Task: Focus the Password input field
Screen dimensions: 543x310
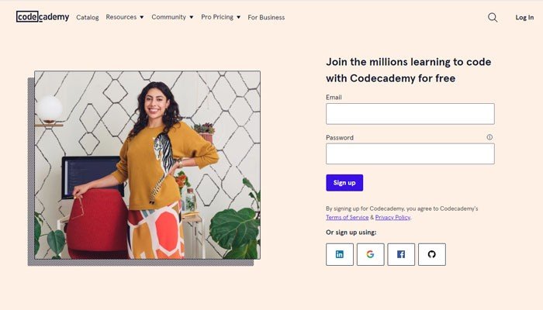Action: 410,153
